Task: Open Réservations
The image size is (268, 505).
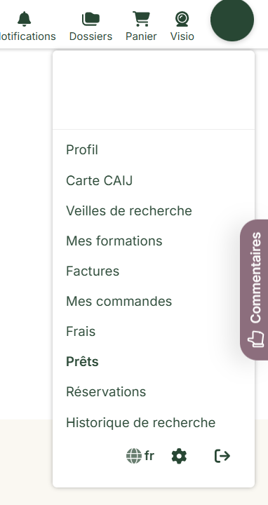Action: point(106,392)
